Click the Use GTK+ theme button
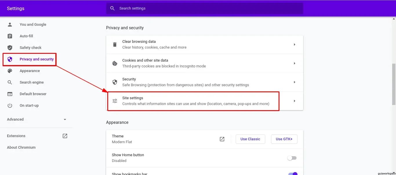This screenshot has height=175, width=396. pyautogui.click(x=284, y=139)
